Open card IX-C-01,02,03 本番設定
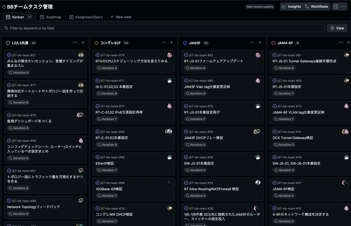The height and width of the screenshot is (226, 351). click(x=114, y=87)
